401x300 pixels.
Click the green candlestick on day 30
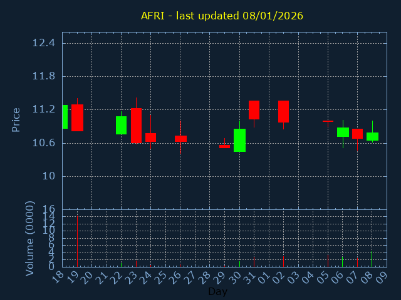[239, 140]
